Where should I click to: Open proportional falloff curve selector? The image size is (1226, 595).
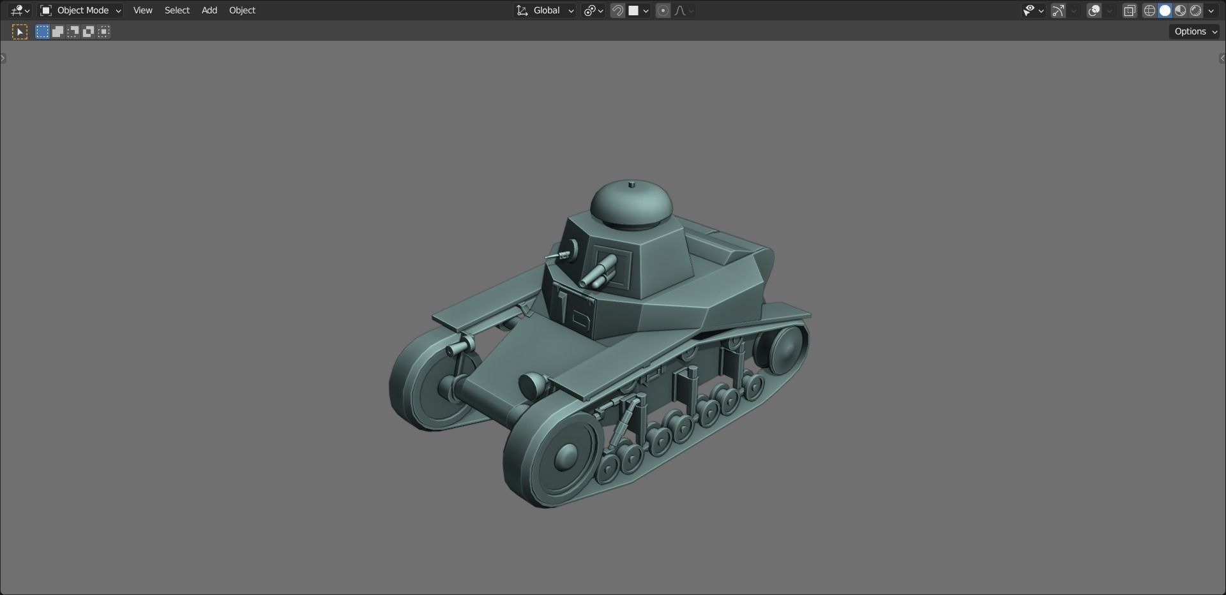pos(684,10)
